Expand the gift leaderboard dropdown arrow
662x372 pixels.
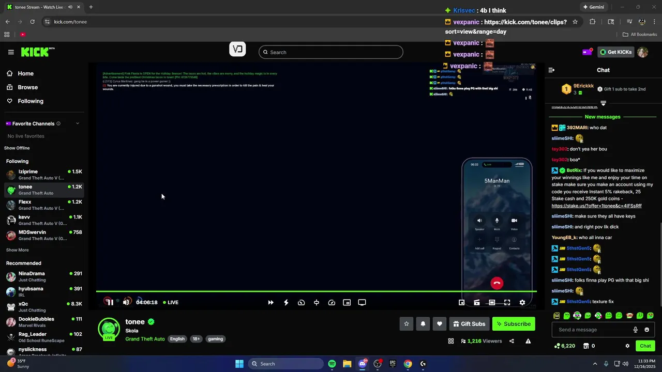(603, 103)
